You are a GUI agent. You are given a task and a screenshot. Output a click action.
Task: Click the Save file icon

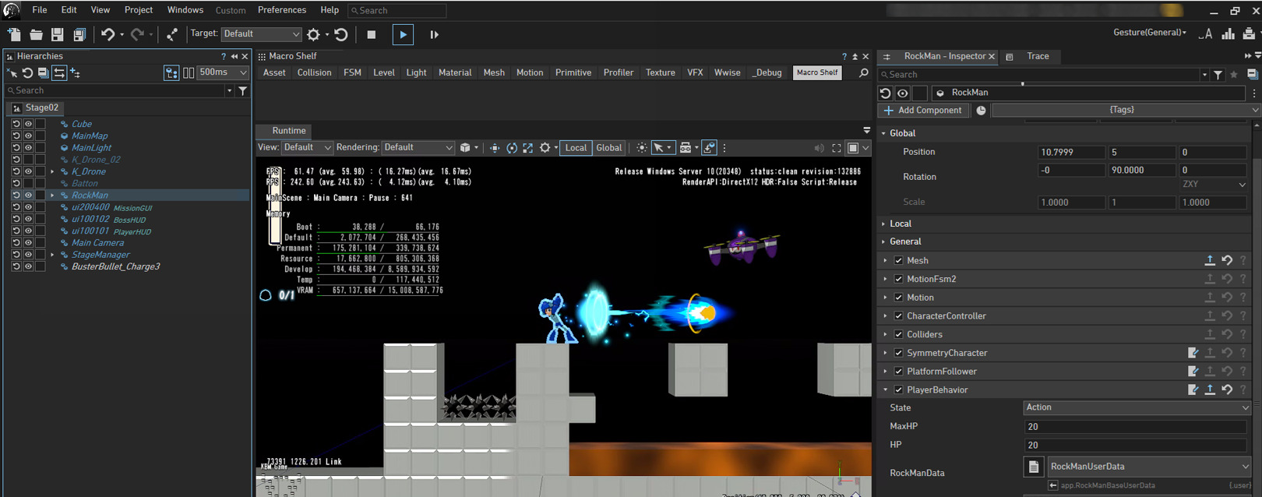coord(57,34)
